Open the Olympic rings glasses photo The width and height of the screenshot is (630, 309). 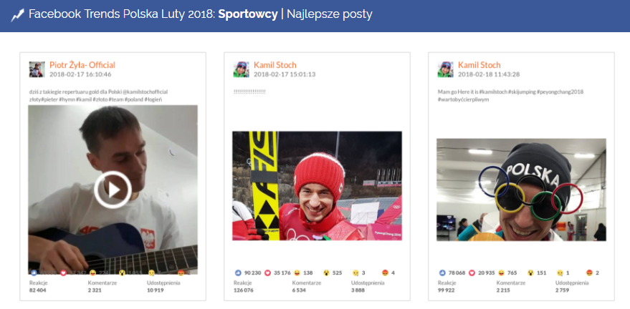point(521,190)
